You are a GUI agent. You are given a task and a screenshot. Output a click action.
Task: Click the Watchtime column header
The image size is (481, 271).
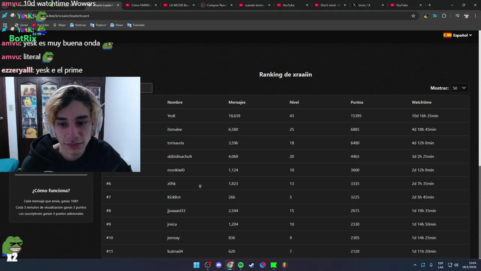[x=422, y=102]
